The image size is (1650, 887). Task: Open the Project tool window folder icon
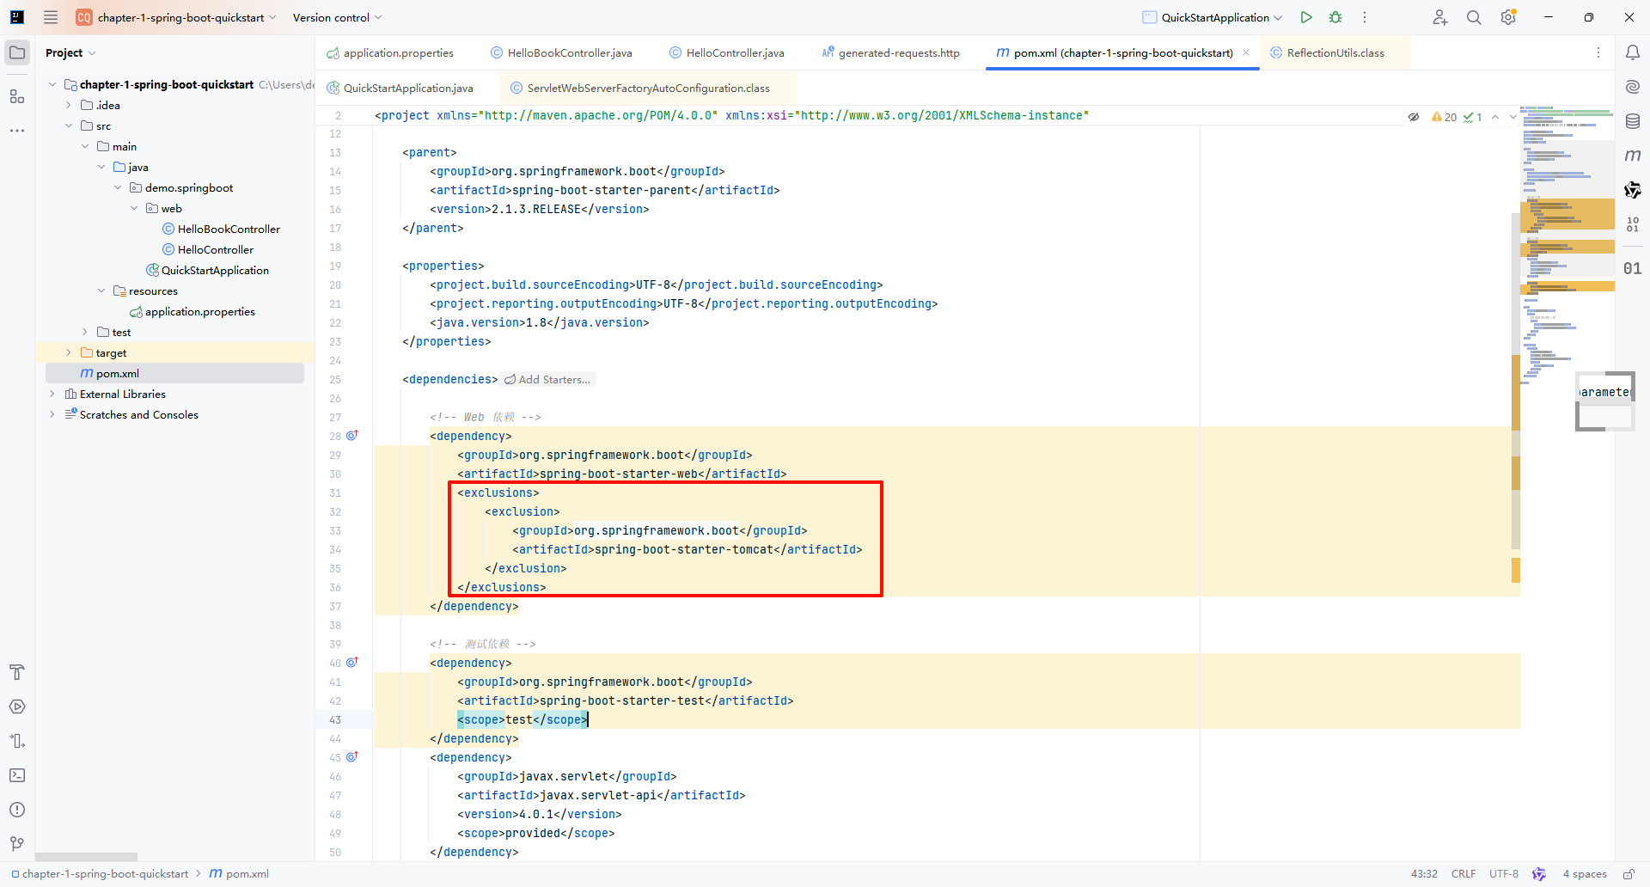17,52
